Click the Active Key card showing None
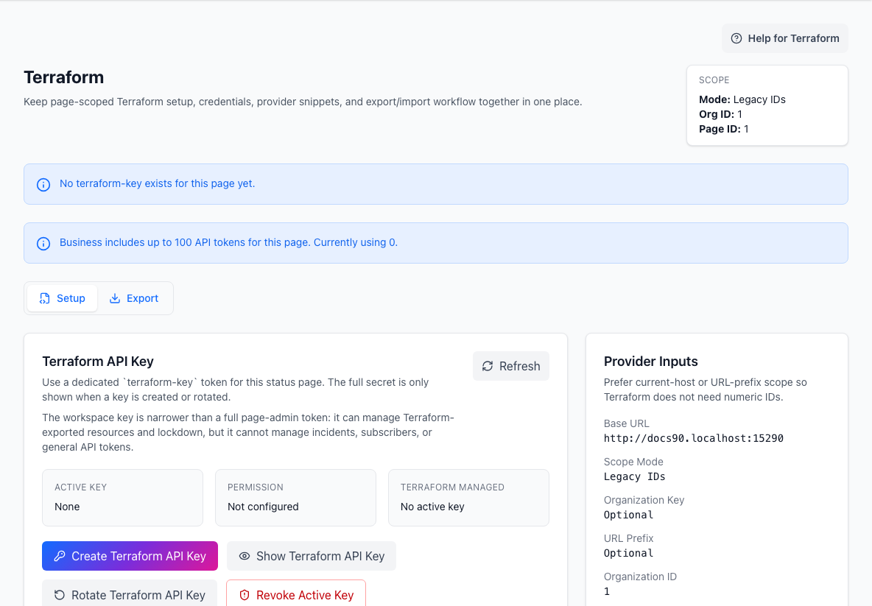 point(122,498)
